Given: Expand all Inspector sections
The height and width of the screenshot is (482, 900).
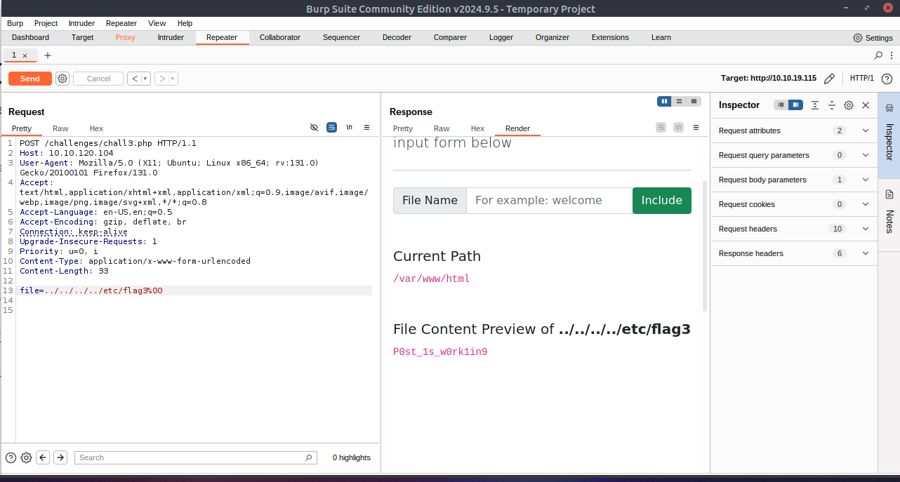Looking at the screenshot, I should (x=815, y=105).
